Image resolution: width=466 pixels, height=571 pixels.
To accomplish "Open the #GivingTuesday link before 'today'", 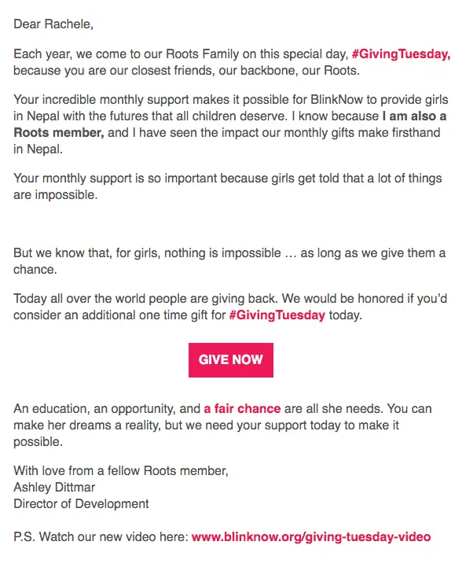I will pyautogui.click(x=277, y=315).
